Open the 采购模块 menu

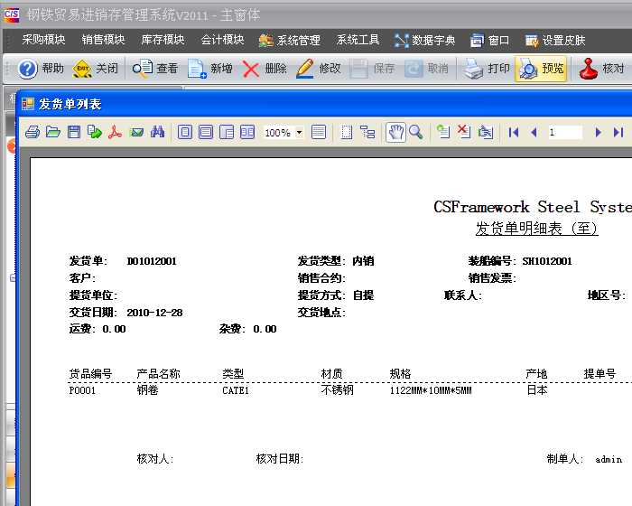point(43,41)
